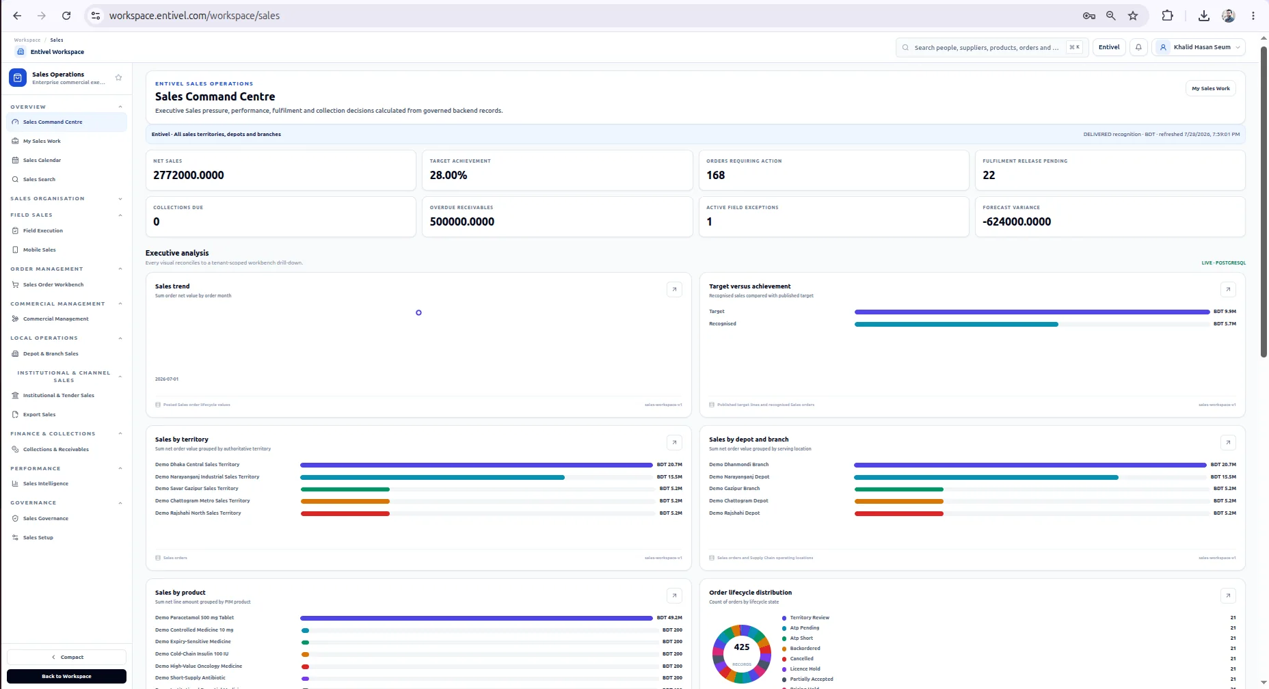1269x689 pixels.
Task: Click the Sales trend data point
Action: pyautogui.click(x=418, y=312)
